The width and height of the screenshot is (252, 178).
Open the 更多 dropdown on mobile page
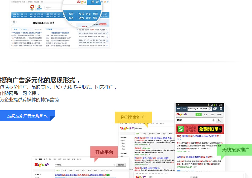(x=220, y=114)
